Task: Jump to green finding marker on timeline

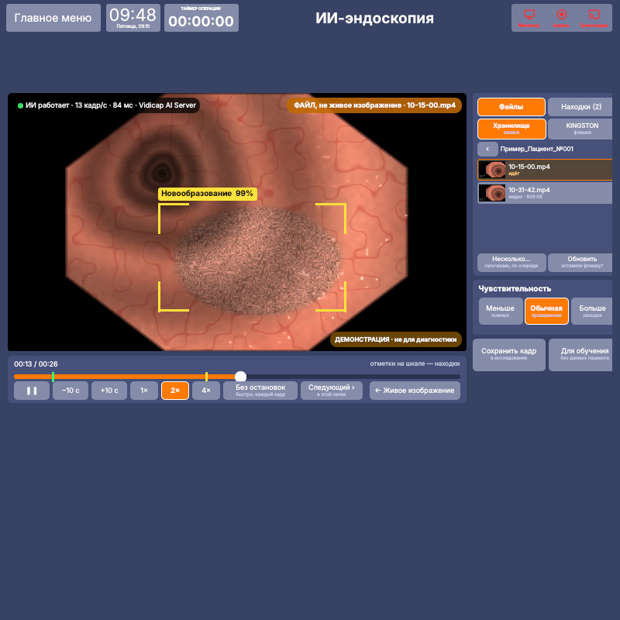Action: (53, 377)
